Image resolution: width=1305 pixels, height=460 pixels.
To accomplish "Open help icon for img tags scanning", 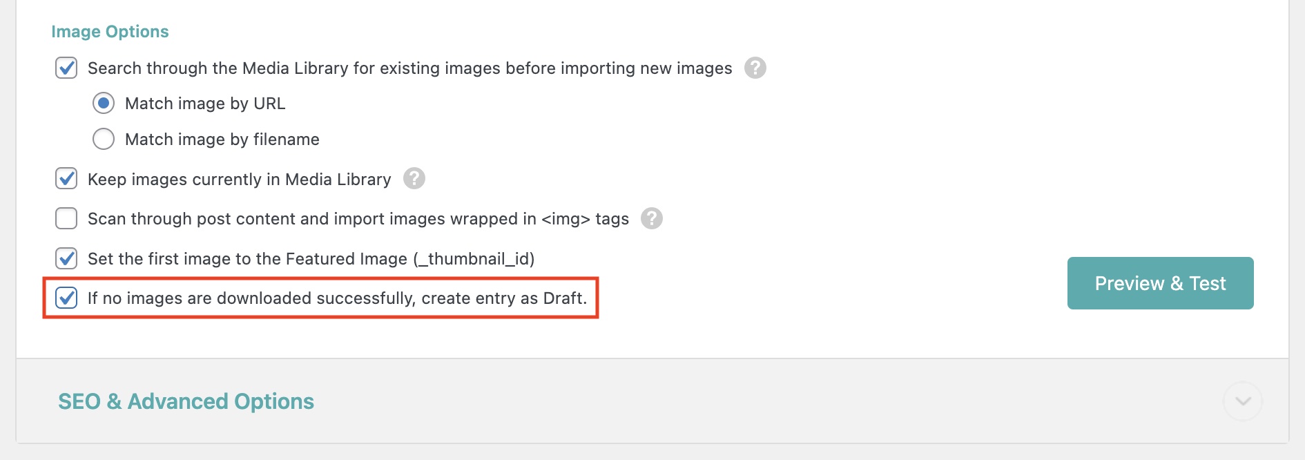I will pos(652,218).
